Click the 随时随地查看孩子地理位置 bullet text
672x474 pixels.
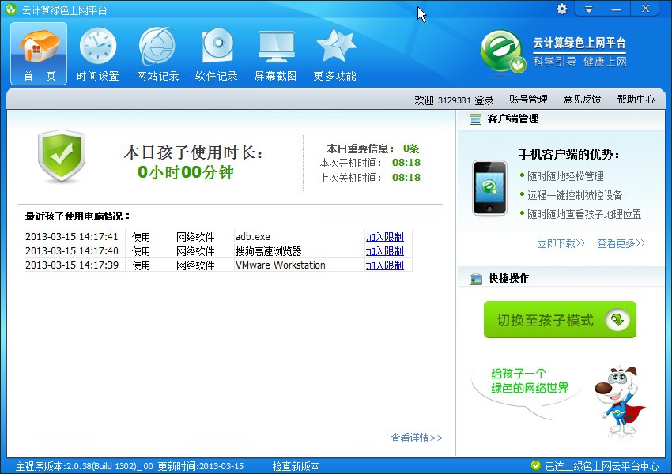(x=584, y=214)
